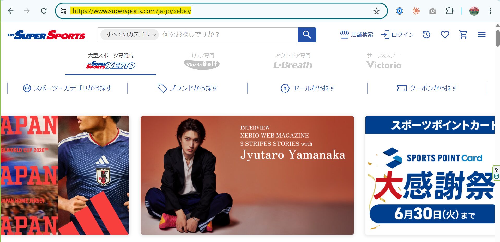500x242 pixels.
Task: Open the Sports Point Card 大感謝祭 banner
Action: point(430,175)
